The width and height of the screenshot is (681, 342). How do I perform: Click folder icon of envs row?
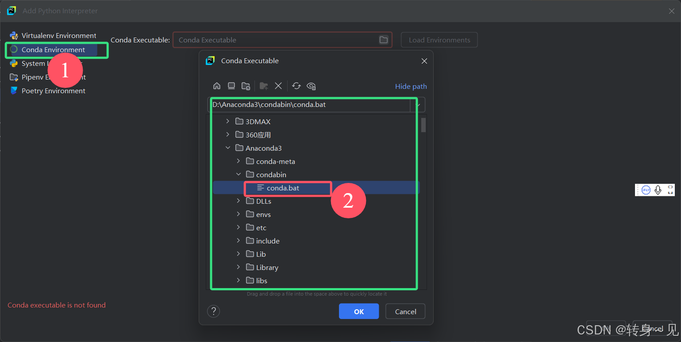pyautogui.click(x=250, y=214)
